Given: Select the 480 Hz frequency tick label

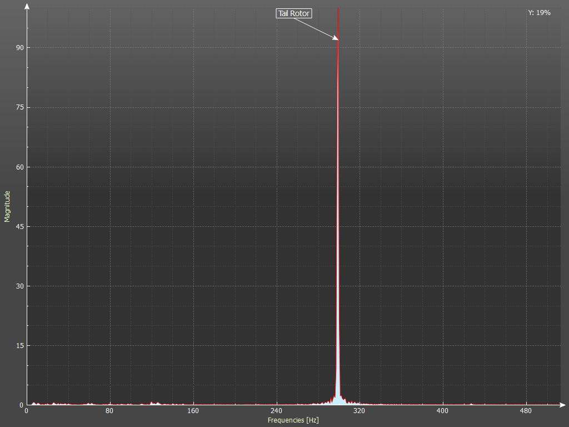Looking at the screenshot, I should pyautogui.click(x=526, y=411).
